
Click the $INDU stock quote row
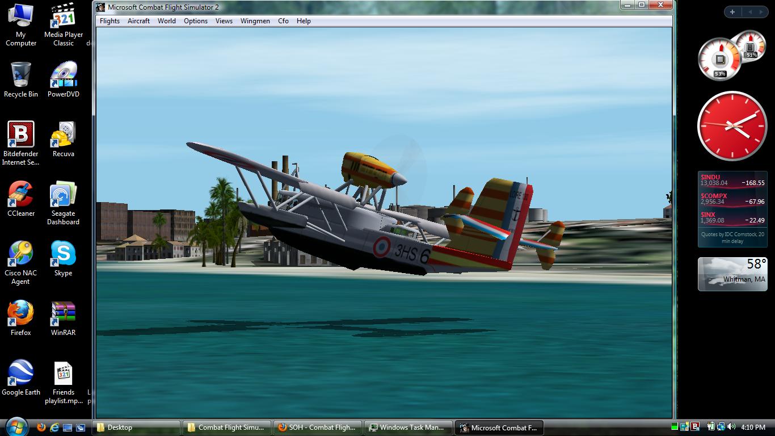tap(732, 181)
